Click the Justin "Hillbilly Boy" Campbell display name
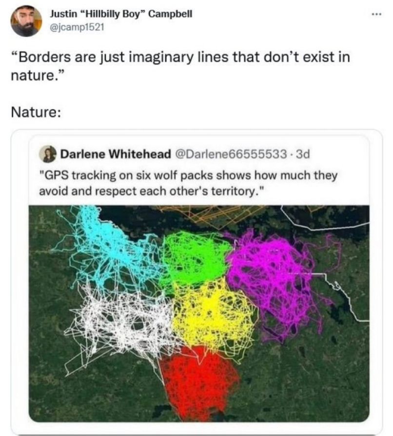Viewport: 393px width, 436px height. pos(121,14)
